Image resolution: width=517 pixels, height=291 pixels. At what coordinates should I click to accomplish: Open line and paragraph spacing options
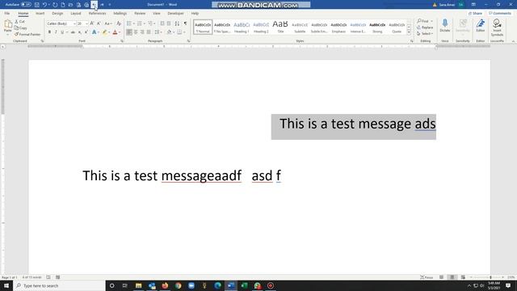pos(158,32)
